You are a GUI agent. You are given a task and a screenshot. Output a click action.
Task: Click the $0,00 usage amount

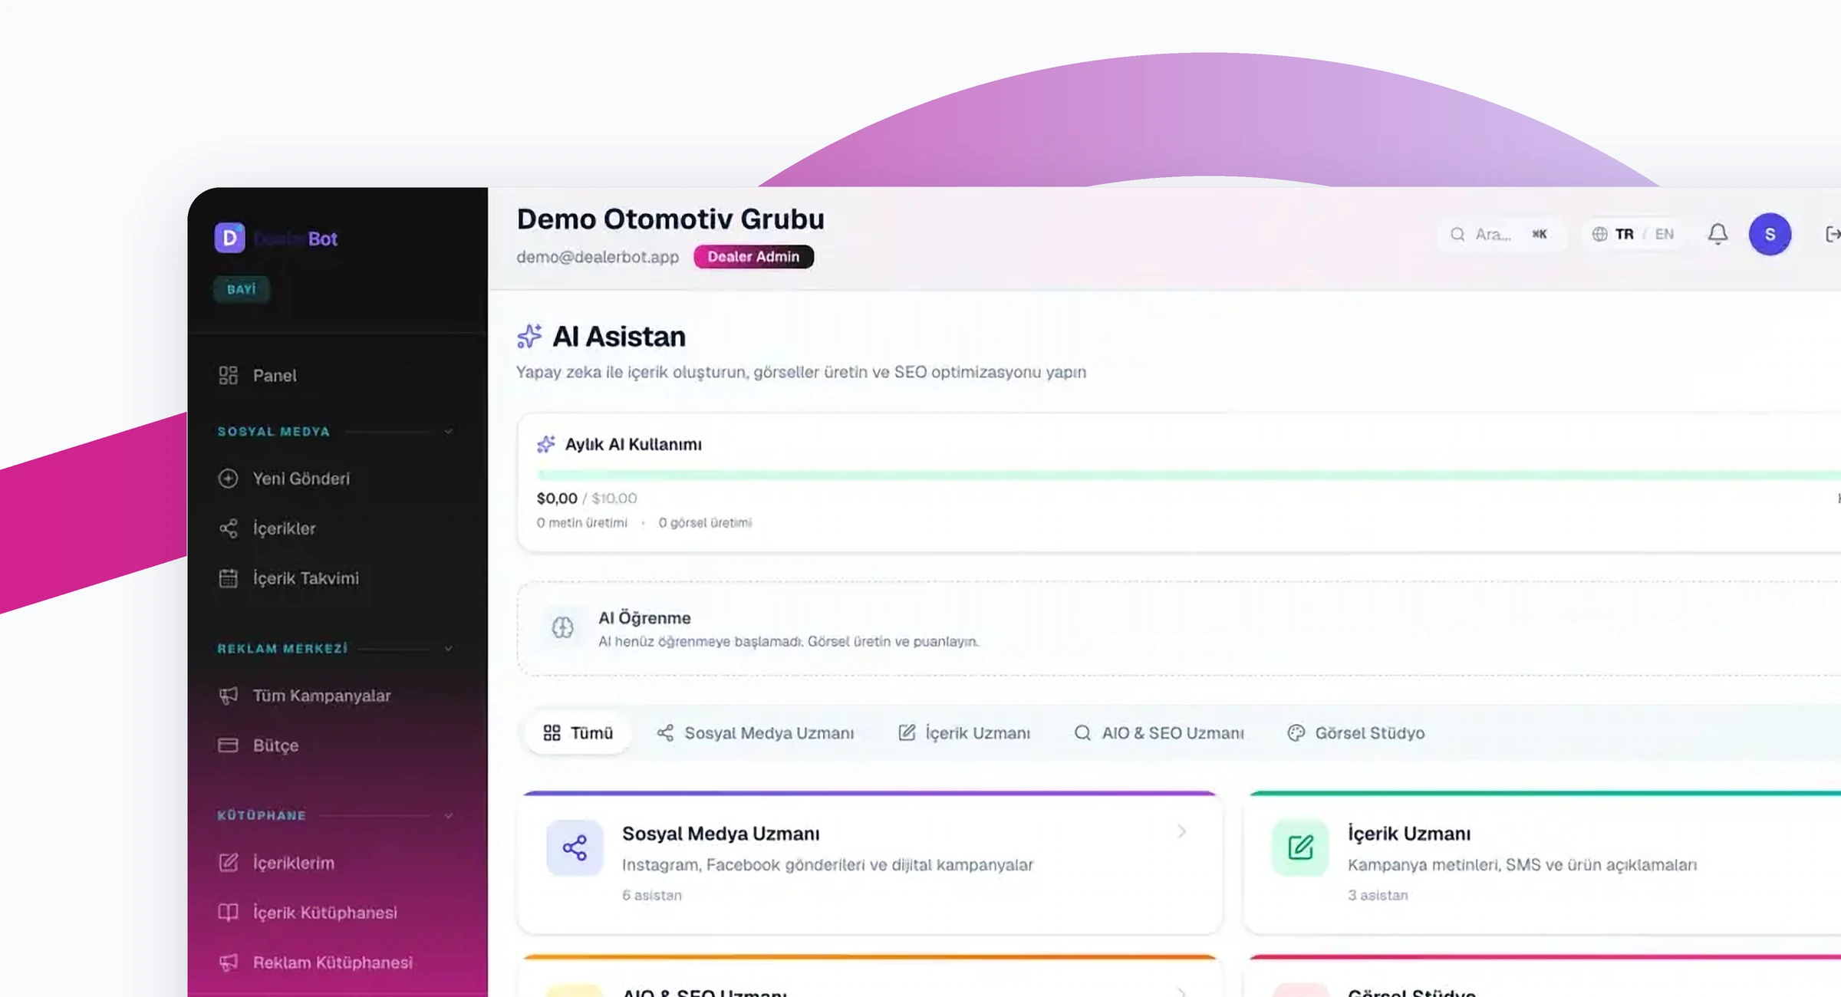coord(557,498)
